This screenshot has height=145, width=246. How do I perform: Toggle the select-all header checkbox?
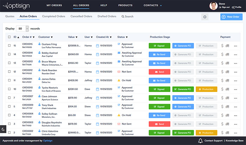[9, 37]
